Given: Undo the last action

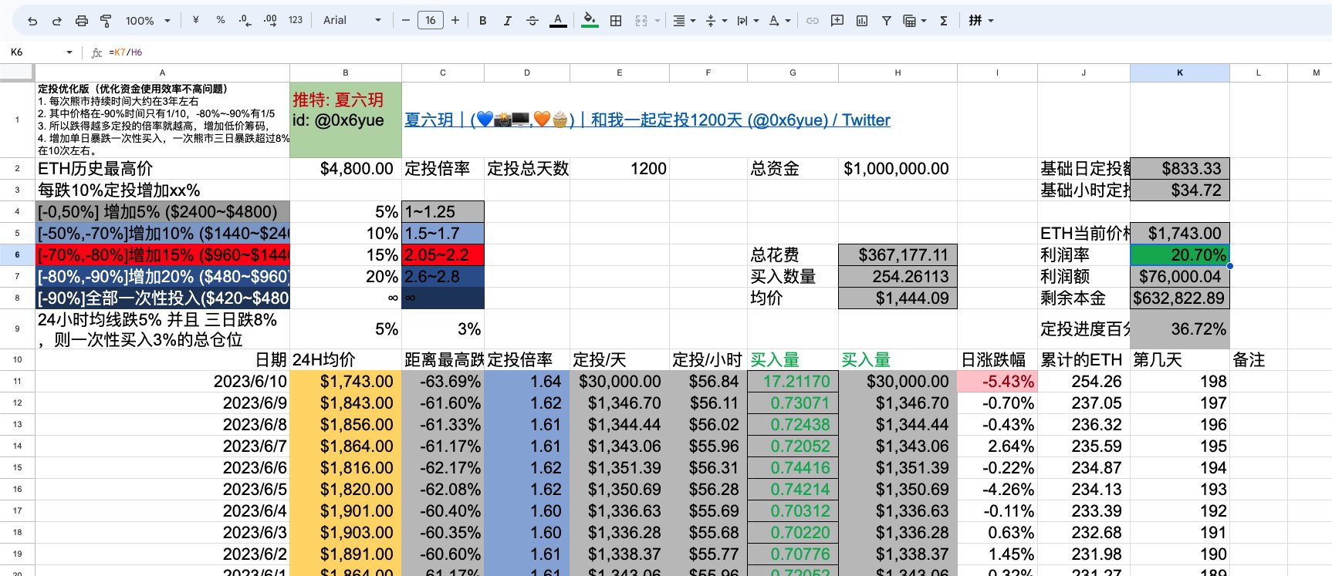Looking at the screenshot, I should tap(32, 21).
